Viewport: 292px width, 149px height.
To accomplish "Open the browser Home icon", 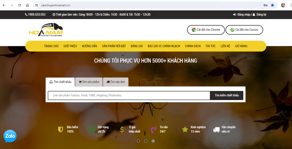I will click(27, 5).
